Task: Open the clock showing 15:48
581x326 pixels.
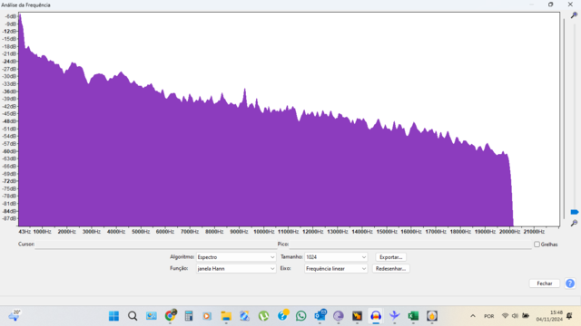Action: (x=549, y=316)
